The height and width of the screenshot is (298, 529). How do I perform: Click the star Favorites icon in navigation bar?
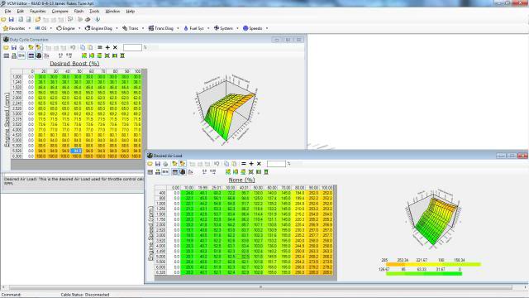coord(6,28)
